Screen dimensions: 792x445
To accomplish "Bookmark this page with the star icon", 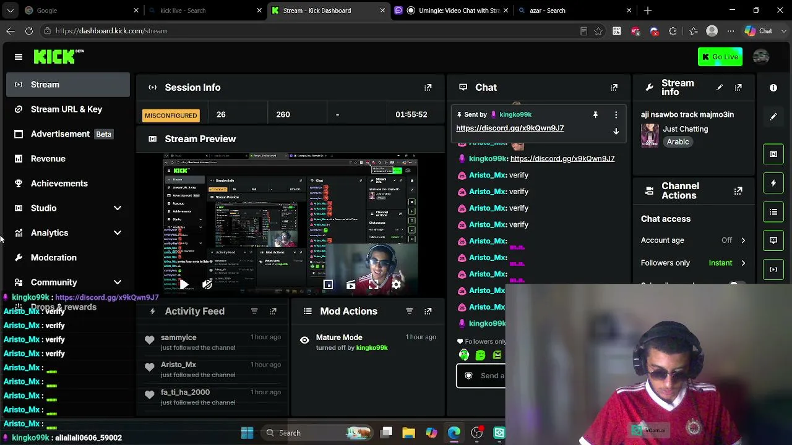I will point(598,31).
